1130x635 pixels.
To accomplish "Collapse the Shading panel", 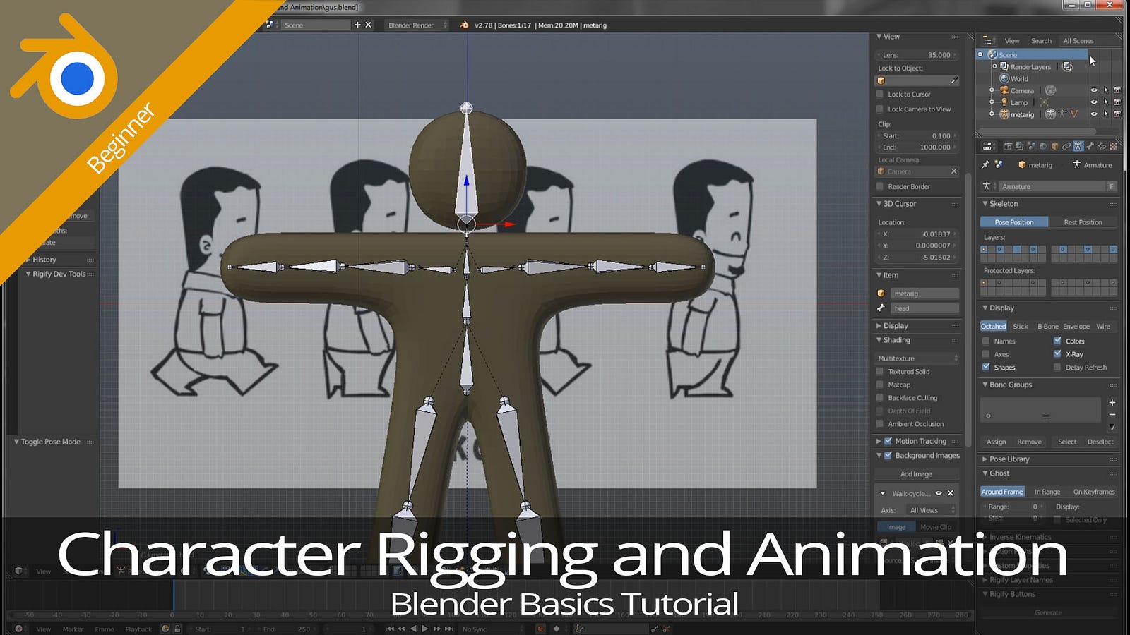I will [x=879, y=340].
